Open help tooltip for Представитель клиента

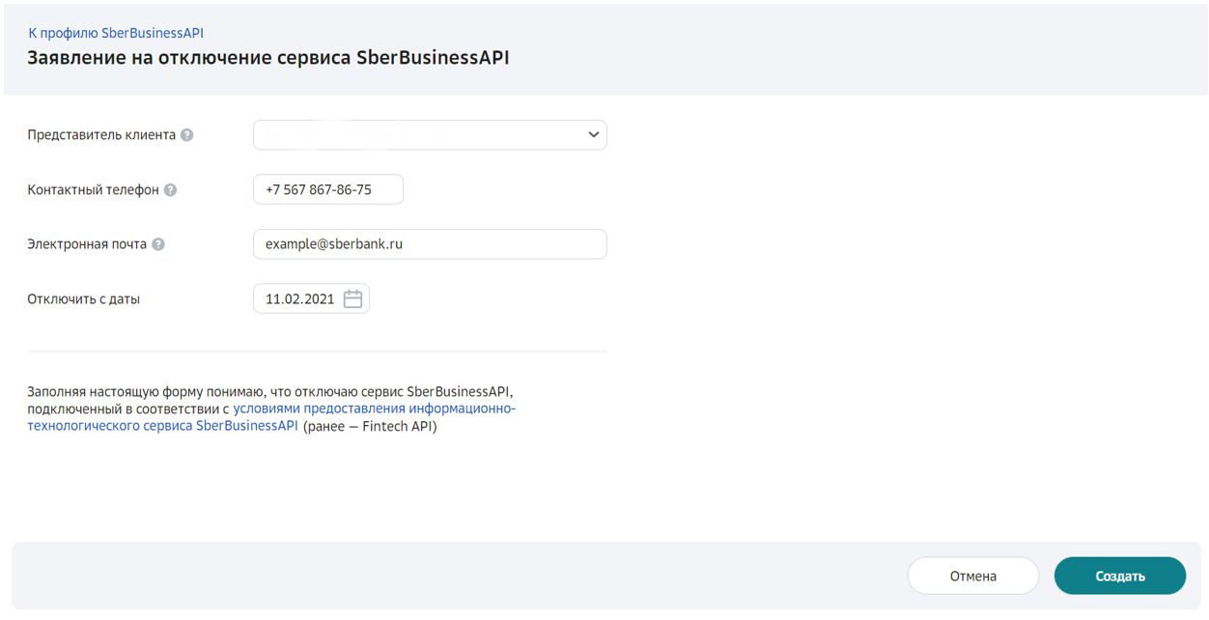[x=187, y=135]
